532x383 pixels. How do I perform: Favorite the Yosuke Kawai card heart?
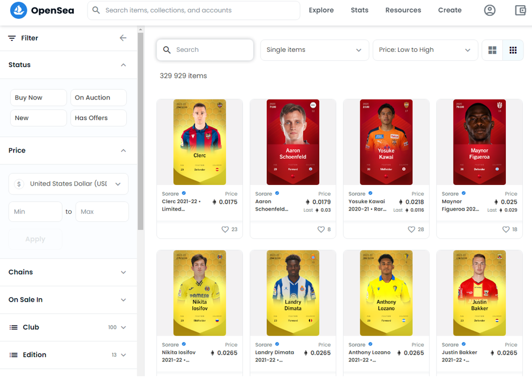click(411, 229)
